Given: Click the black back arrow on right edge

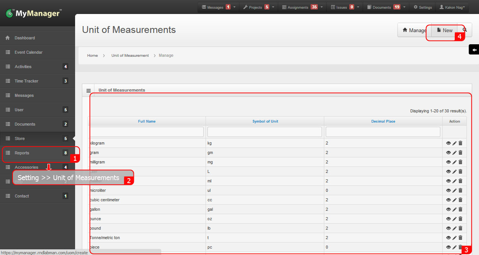Looking at the screenshot, I should pyautogui.click(x=474, y=50).
